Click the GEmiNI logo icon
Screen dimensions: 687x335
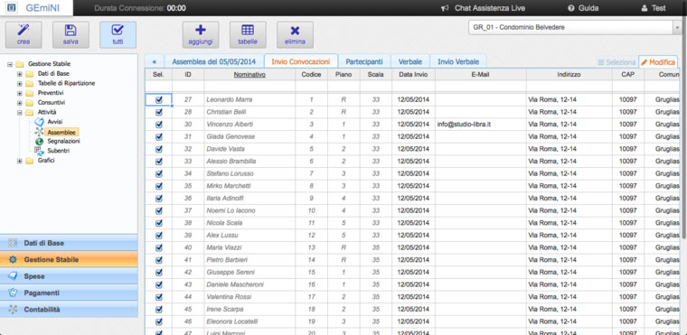coord(13,8)
